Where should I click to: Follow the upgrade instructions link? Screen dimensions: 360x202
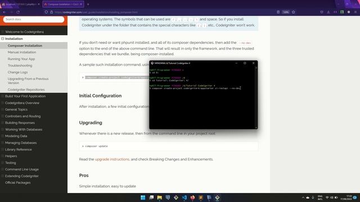112,159
